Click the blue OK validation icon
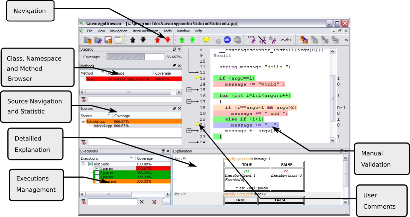Screen dimensions: 410x217 [x=227, y=40]
